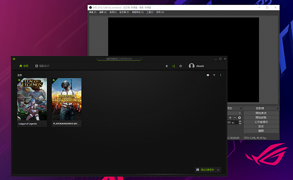Click League of Legends optimized checkmark badge
This screenshot has height=180, width=293.
(x=19, y=80)
